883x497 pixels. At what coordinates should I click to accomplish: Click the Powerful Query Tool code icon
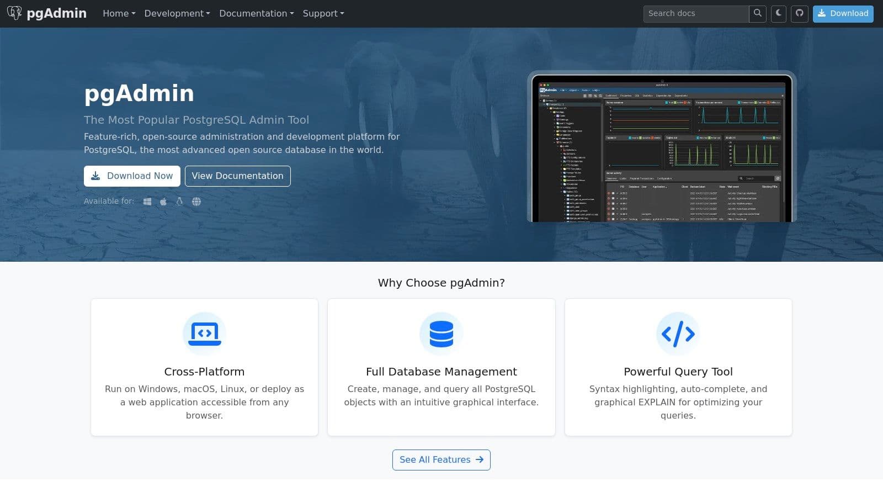pos(678,334)
